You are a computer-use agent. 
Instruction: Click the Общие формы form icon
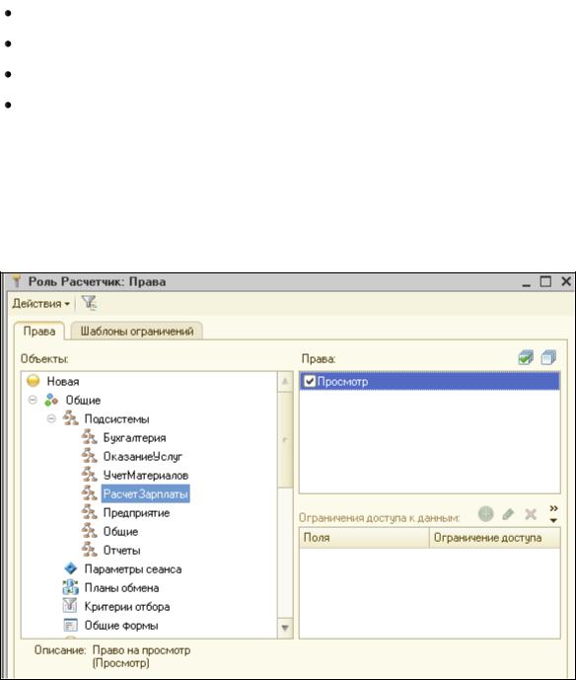coord(70,625)
